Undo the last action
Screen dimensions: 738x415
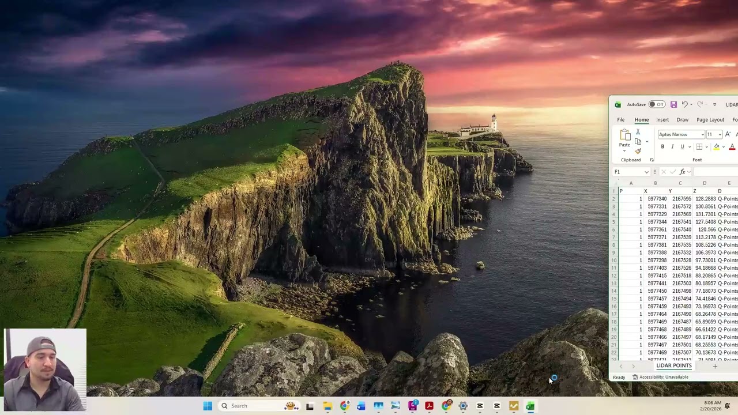point(684,104)
